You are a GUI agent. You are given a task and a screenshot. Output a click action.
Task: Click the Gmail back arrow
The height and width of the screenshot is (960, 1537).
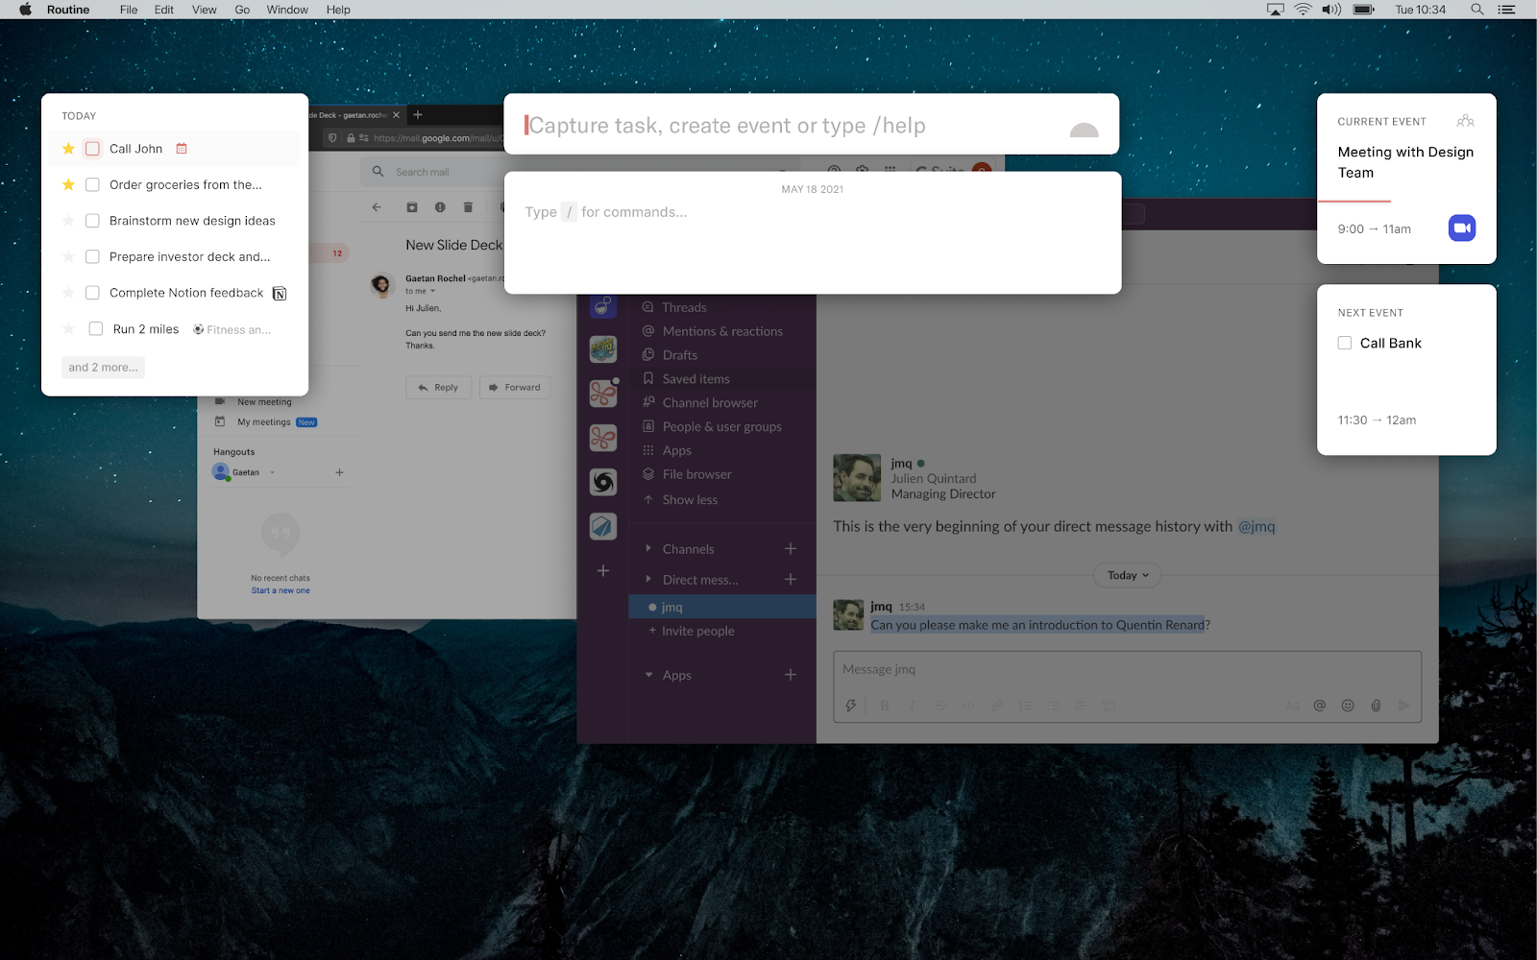[377, 207]
